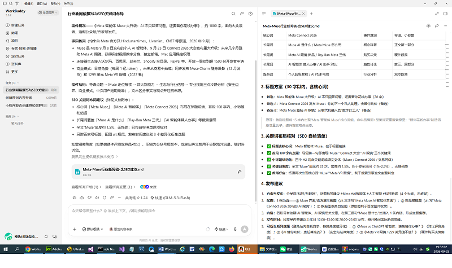This screenshot has height=268, width=452.
Task: Click the 原创内容专家 expert chip
Action: 121,229
